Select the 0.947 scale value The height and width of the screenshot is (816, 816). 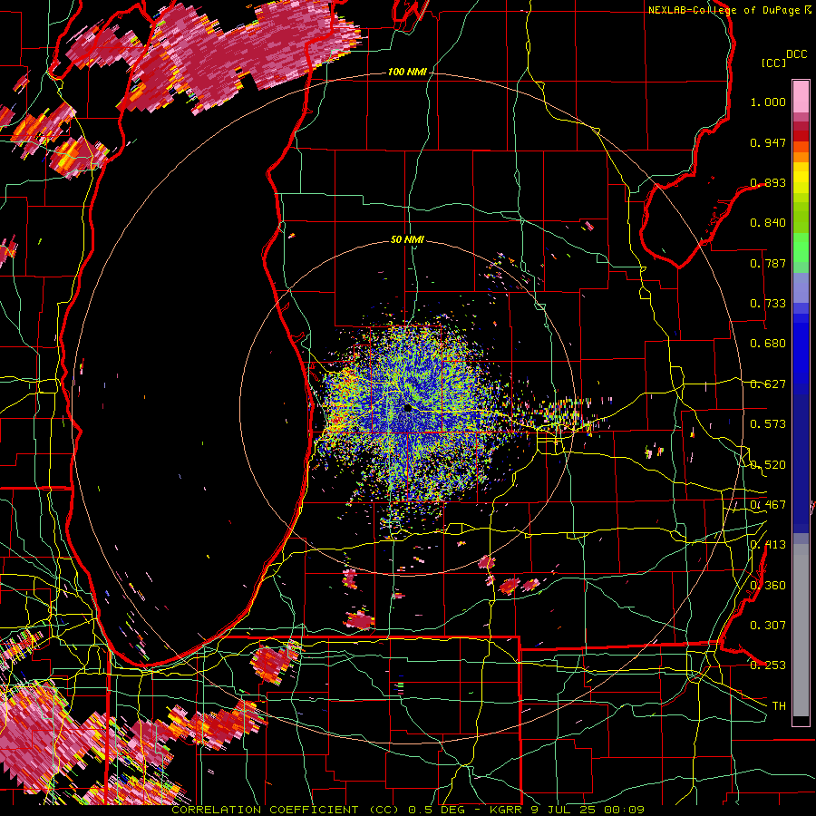coord(768,142)
